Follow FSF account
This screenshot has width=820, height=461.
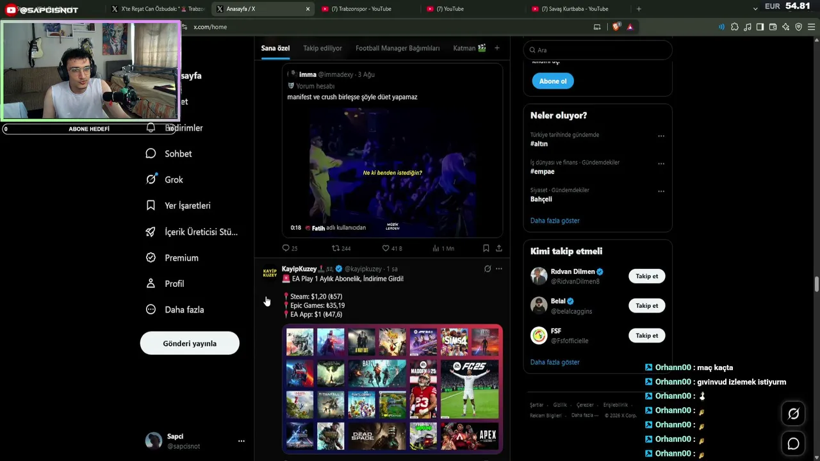click(x=647, y=336)
